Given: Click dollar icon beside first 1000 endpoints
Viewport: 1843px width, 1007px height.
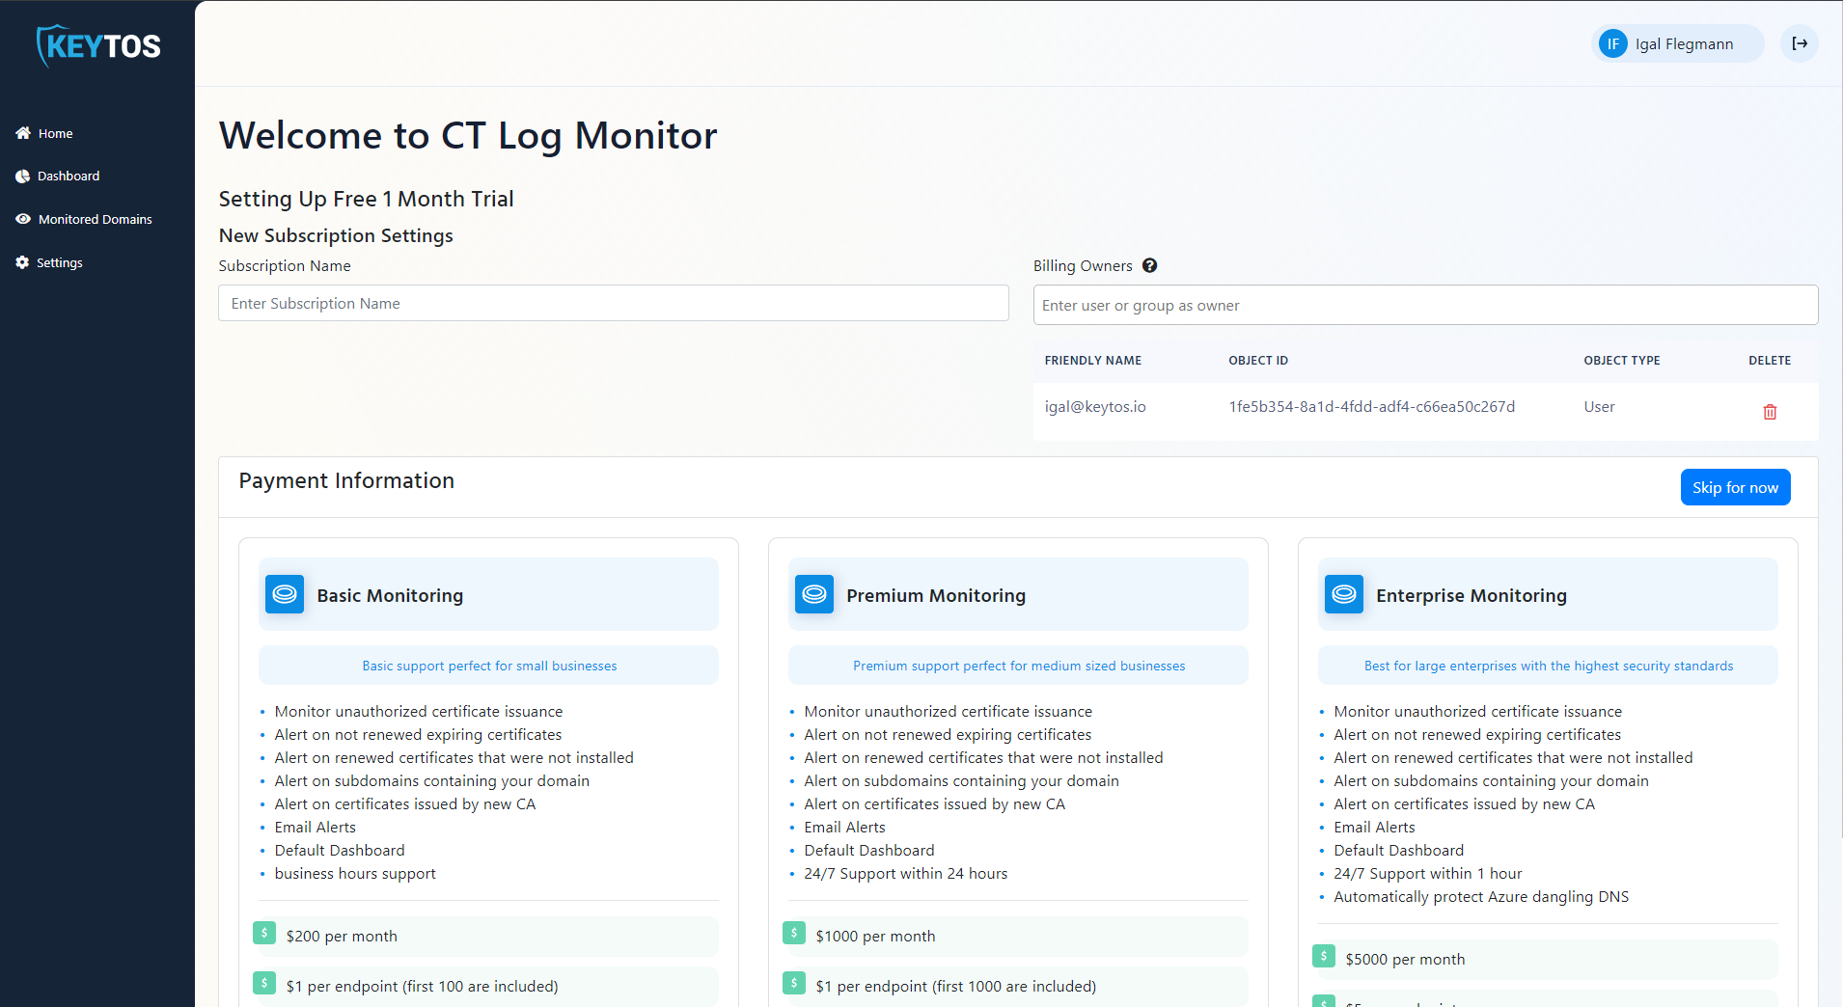Looking at the screenshot, I should 794,983.
